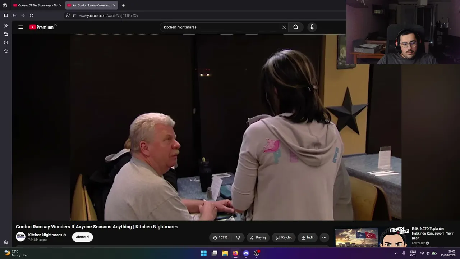Image resolution: width=460 pixels, height=259 pixels.
Task: Click the ENG INTL language indicator
Action: click(413, 253)
